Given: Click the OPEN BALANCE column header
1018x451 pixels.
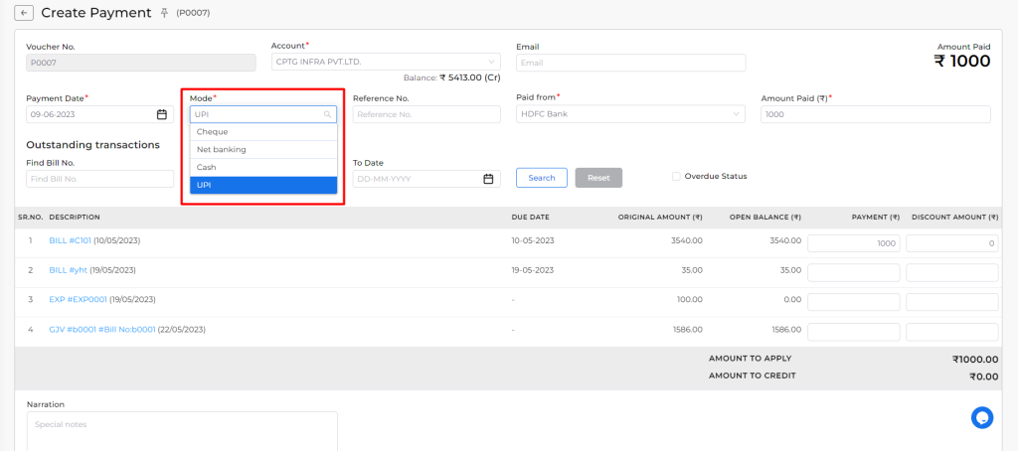Looking at the screenshot, I should point(764,218).
